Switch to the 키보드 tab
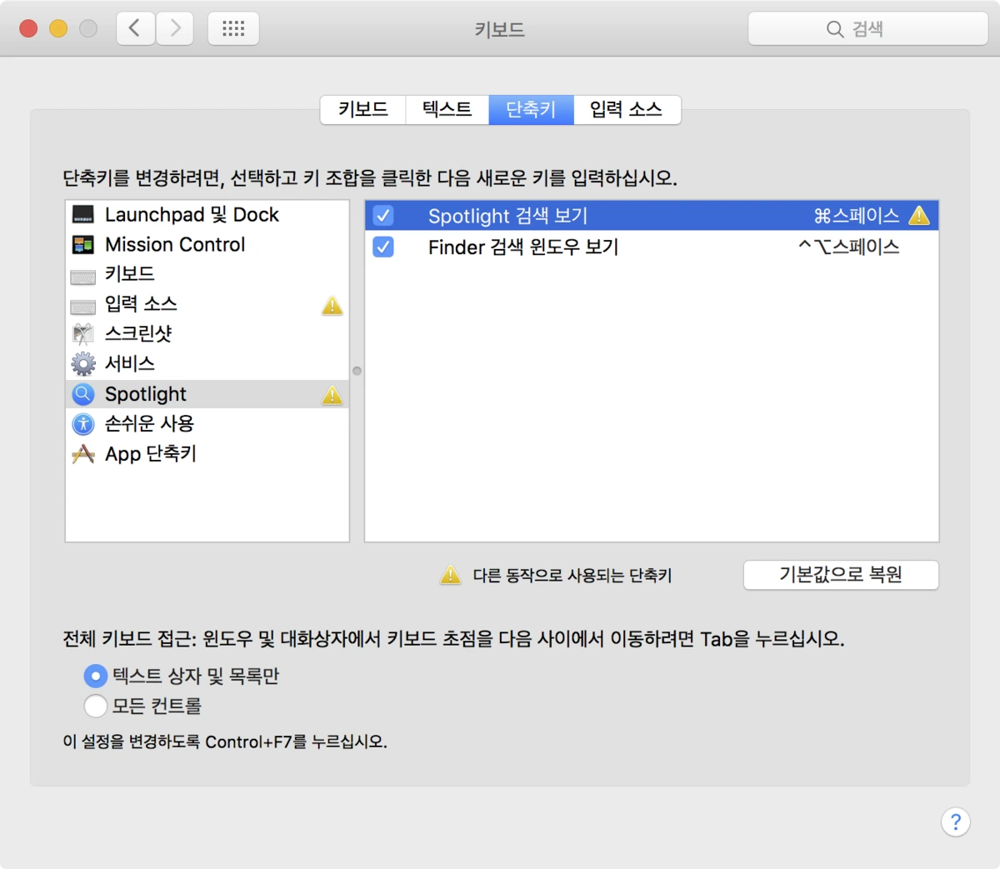Image resolution: width=1000 pixels, height=869 pixels. pos(363,109)
